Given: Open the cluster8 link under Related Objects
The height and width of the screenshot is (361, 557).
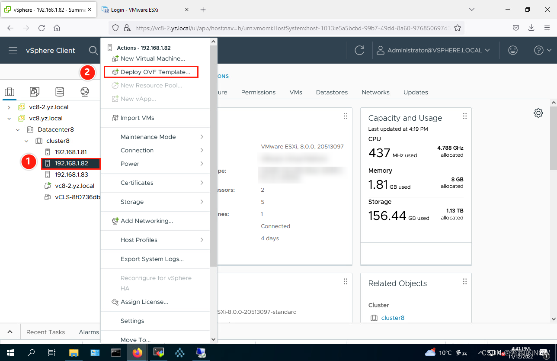Looking at the screenshot, I should (x=393, y=318).
